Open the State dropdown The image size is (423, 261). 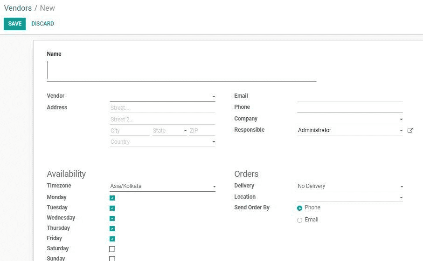pyautogui.click(x=170, y=130)
